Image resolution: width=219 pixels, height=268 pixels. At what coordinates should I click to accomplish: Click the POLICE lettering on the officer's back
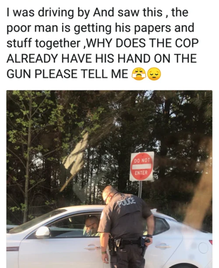click(127, 202)
